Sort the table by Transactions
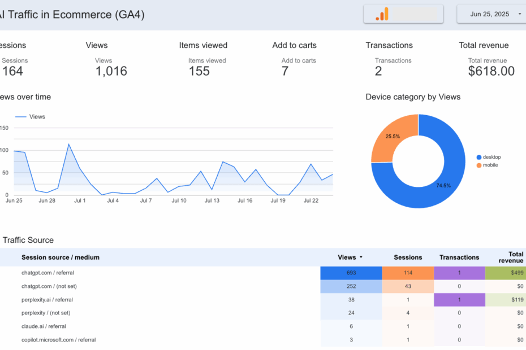 coord(459,257)
